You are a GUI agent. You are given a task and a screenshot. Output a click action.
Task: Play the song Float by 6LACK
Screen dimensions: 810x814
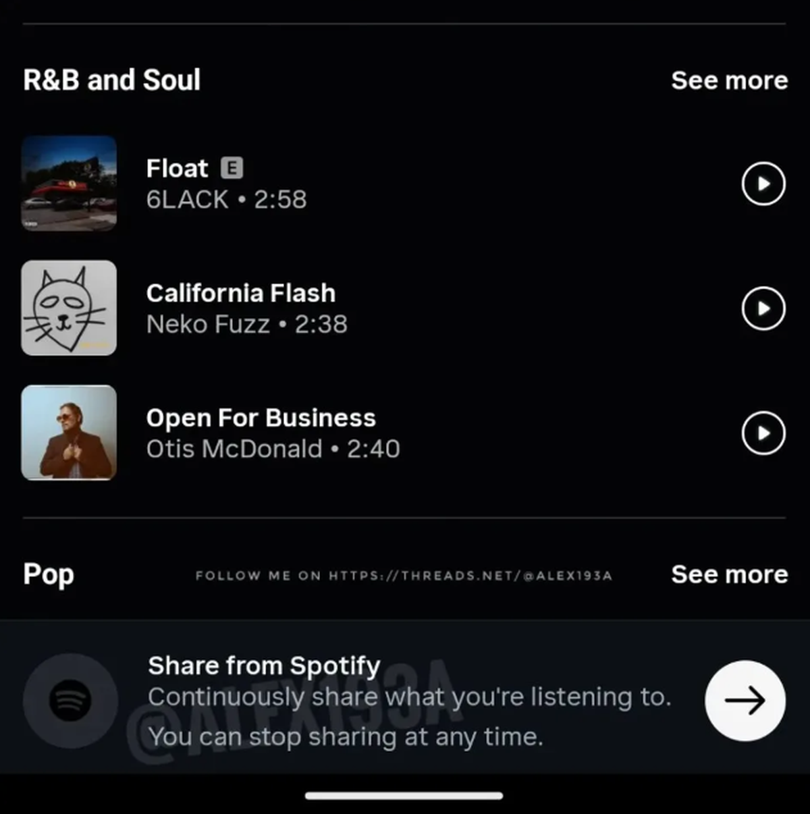(763, 184)
